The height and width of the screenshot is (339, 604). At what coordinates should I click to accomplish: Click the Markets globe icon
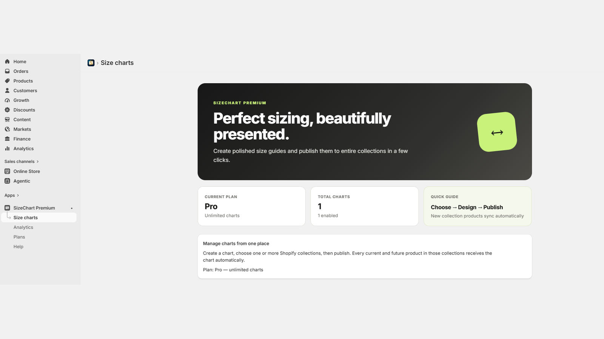7,129
